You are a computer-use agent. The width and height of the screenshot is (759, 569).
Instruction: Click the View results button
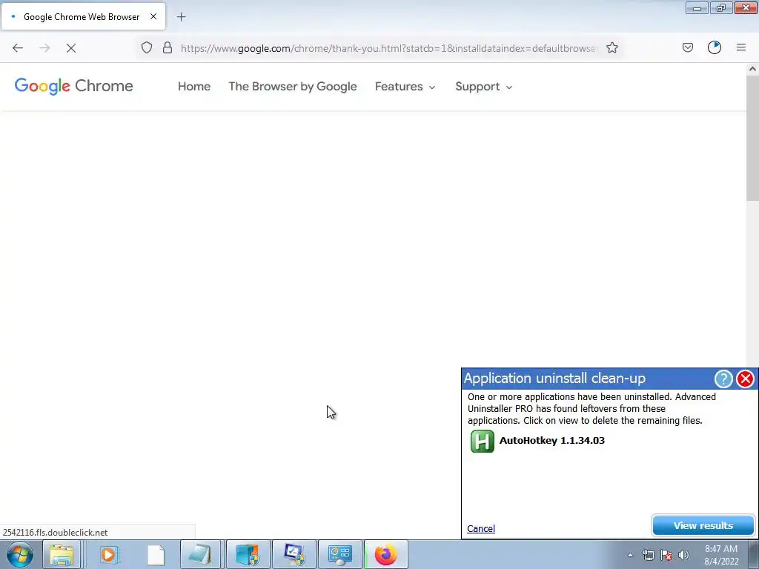pos(703,525)
